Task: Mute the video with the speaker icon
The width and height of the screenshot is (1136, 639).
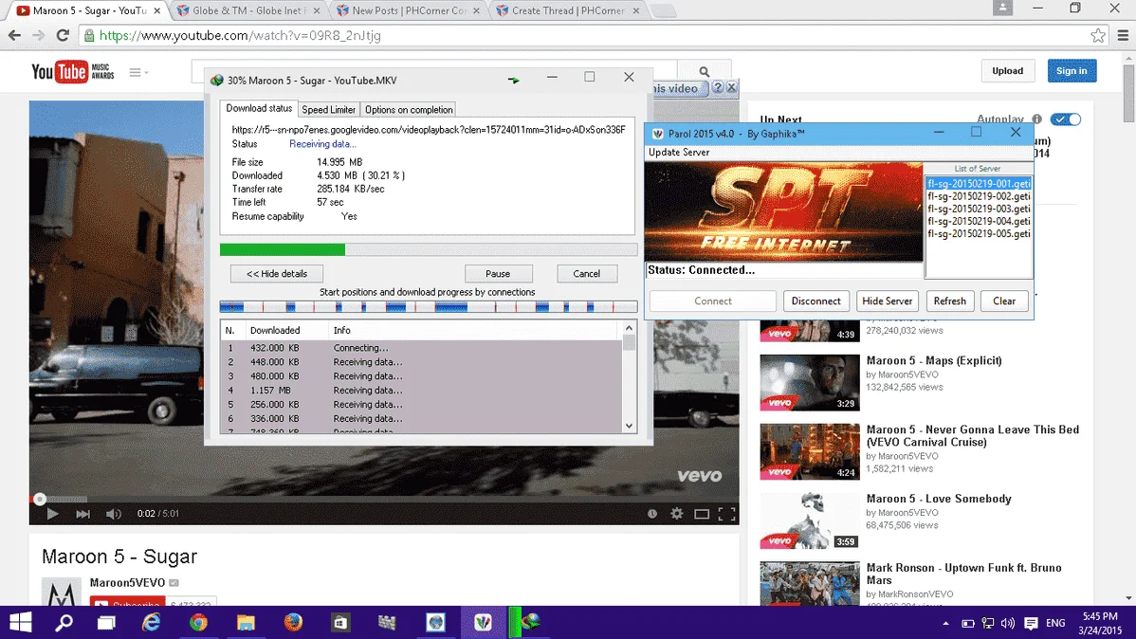Action: 114,514
